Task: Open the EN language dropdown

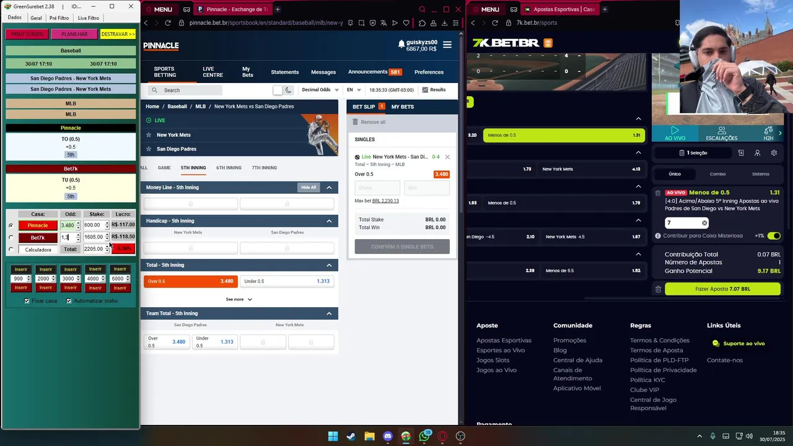Action: pyautogui.click(x=354, y=90)
